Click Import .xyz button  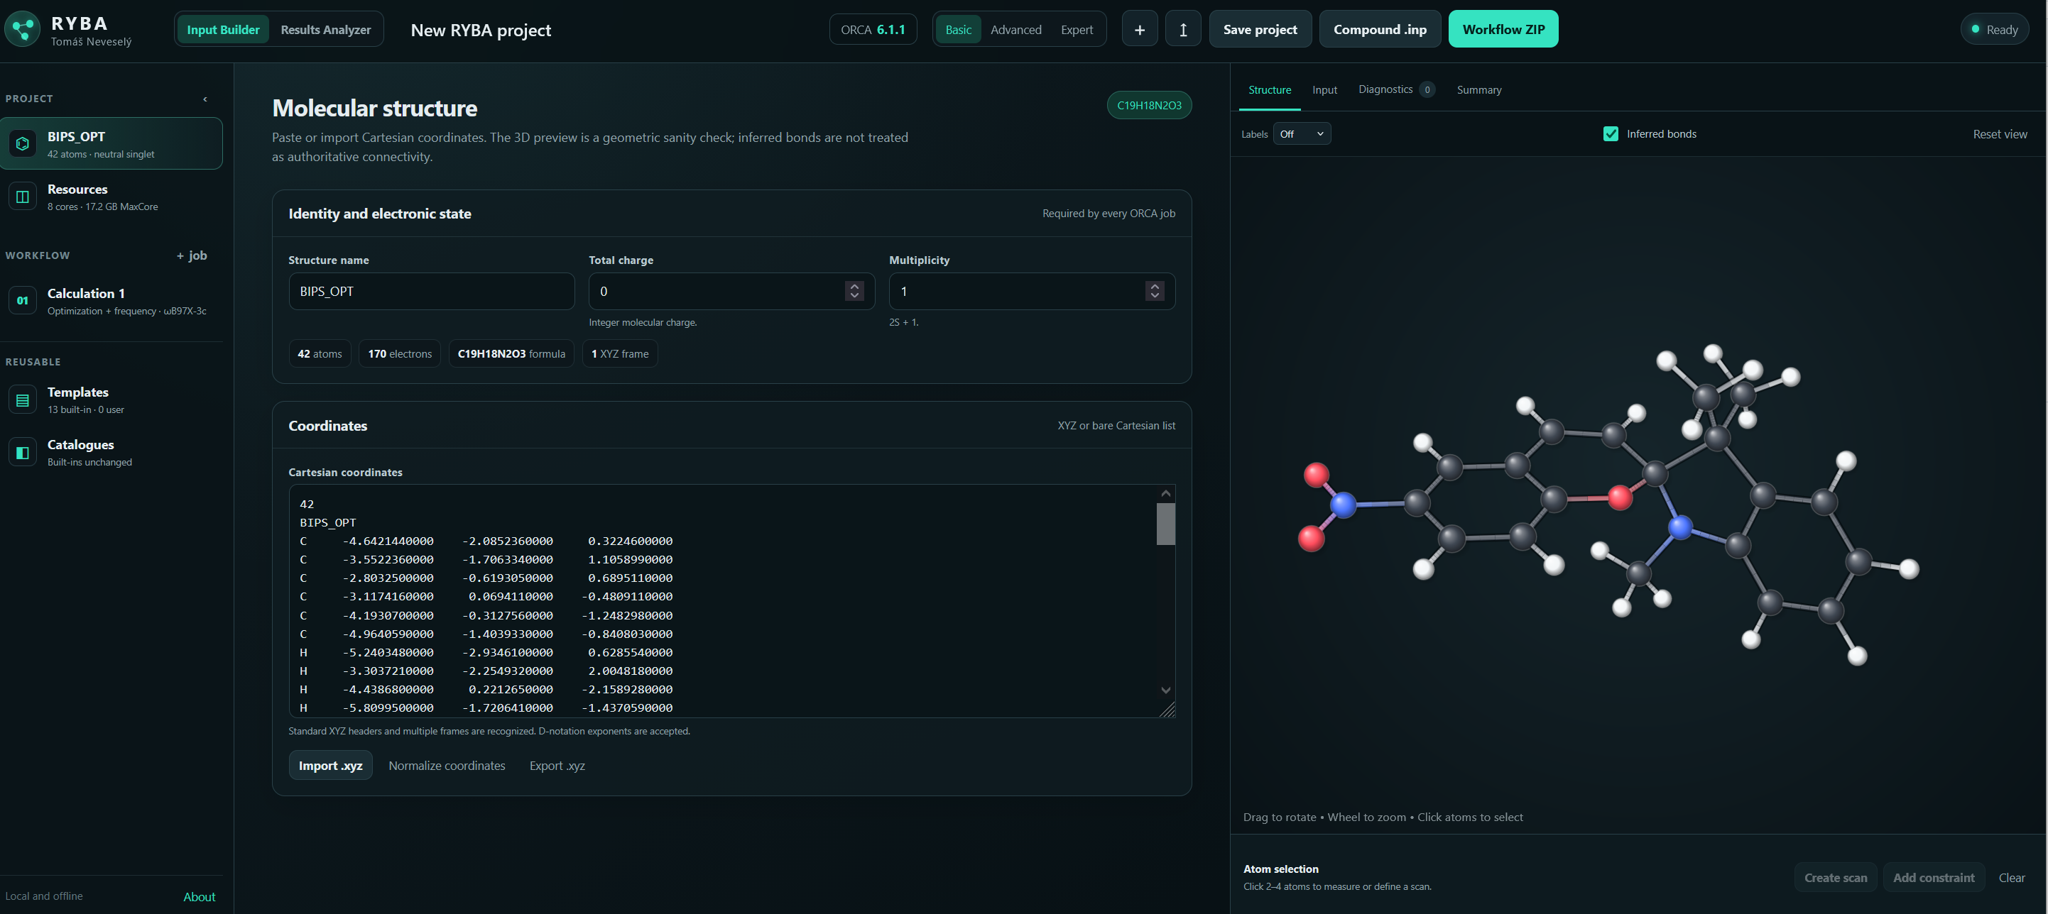coord(330,766)
